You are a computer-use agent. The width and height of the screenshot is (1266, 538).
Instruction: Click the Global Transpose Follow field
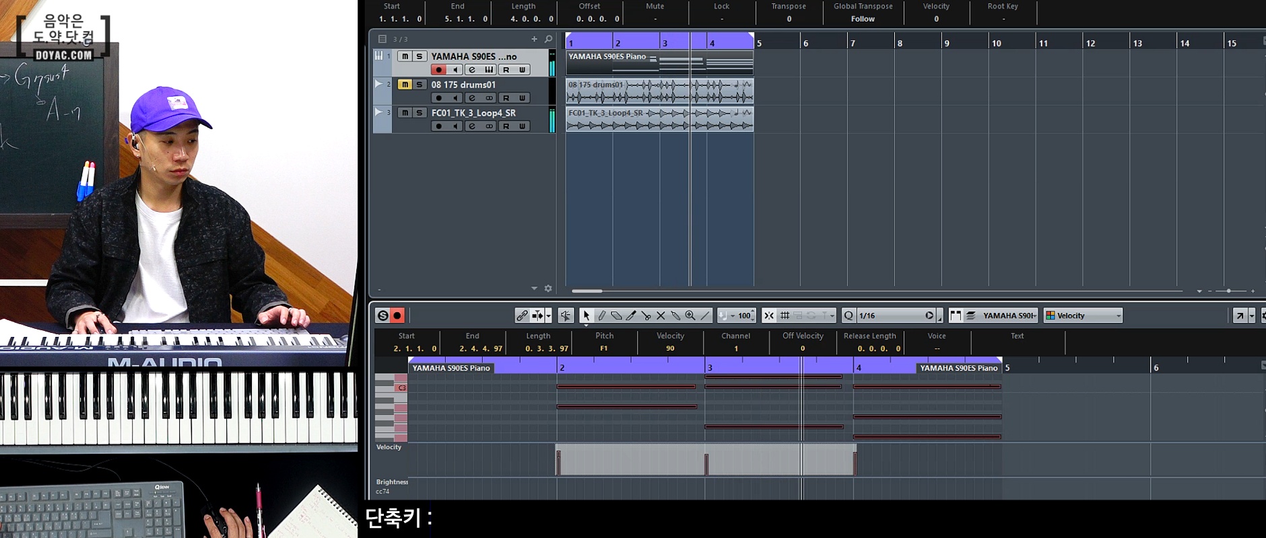click(863, 19)
